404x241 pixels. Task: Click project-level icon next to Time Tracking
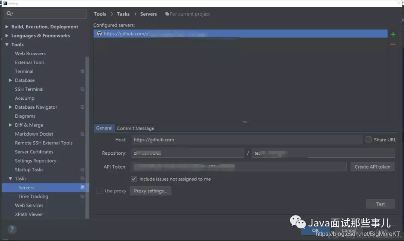[x=82, y=197]
